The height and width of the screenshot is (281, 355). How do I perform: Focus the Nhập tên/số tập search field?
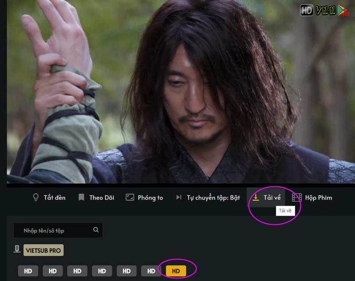[58, 230]
